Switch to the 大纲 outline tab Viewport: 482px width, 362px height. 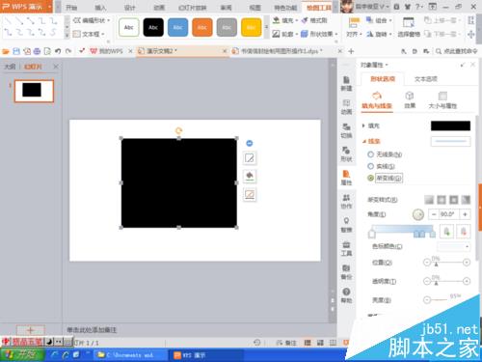(x=10, y=67)
